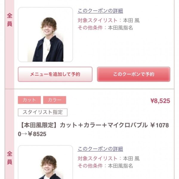This screenshot has height=179, width=179.
Task: Tap the 0→￥8525 discounted price text
Action: (32, 134)
